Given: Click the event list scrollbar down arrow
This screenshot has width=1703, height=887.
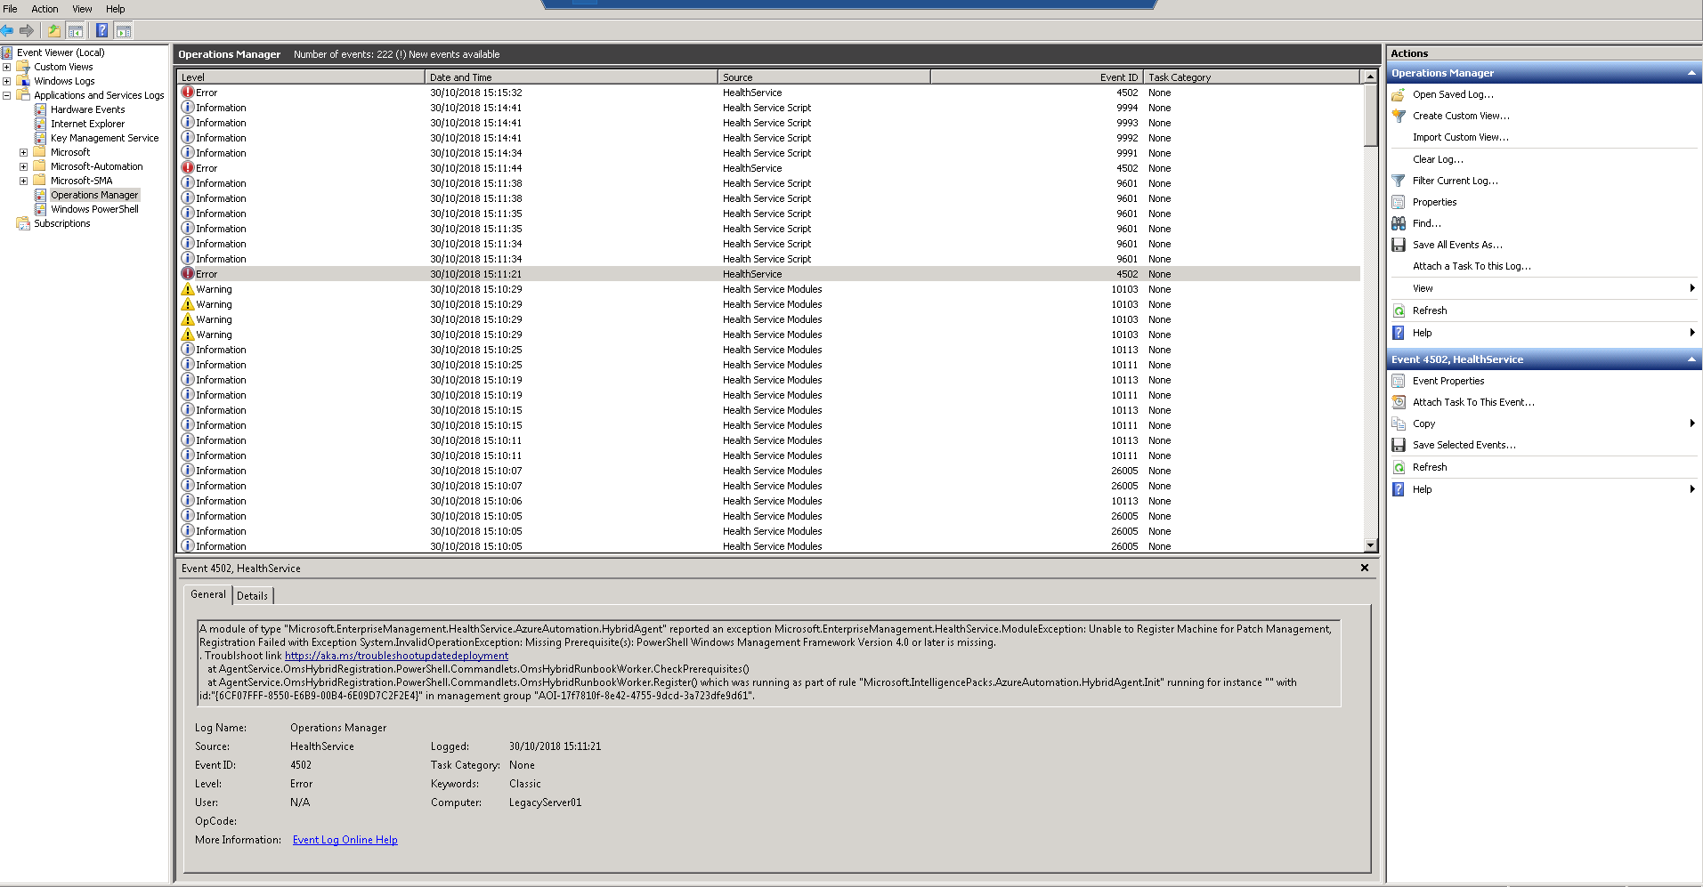Looking at the screenshot, I should (1371, 545).
